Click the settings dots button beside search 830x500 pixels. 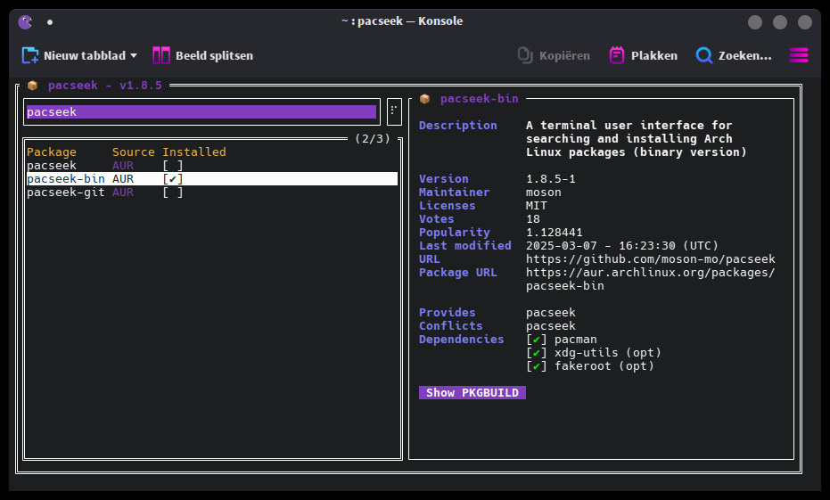point(394,111)
